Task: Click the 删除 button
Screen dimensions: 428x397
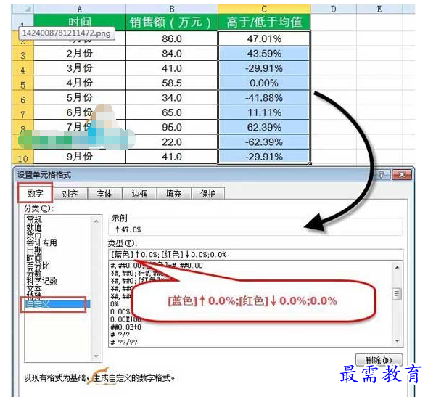Action: (x=379, y=360)
